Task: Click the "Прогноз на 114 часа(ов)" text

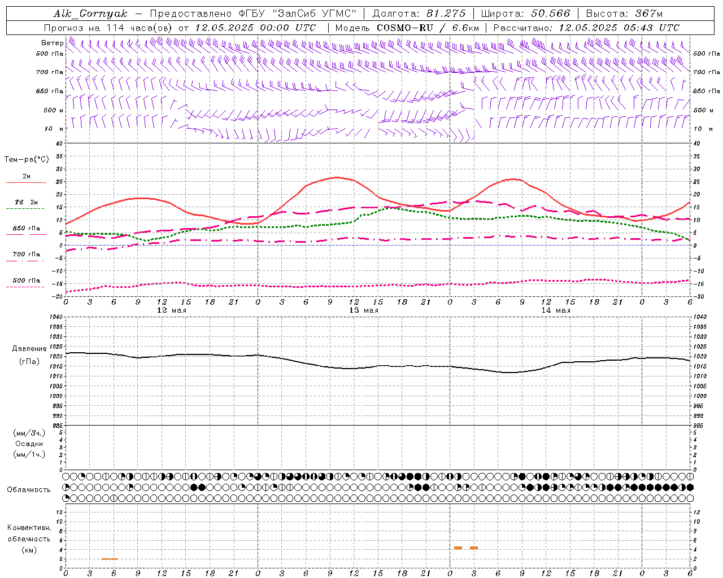Action: (x=108, y=28)
